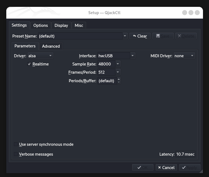This screenshot has height=177, width=209.
Task: Enable Use server synchronous mode
Action: pyautogui.click(x=16, y=144)
